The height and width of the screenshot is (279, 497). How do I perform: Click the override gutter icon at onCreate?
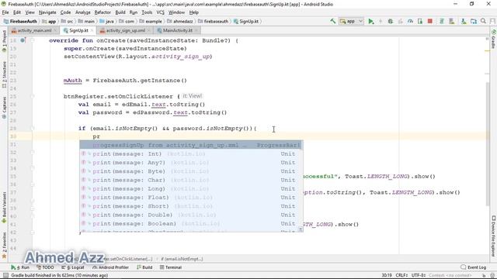pos(23,40)
